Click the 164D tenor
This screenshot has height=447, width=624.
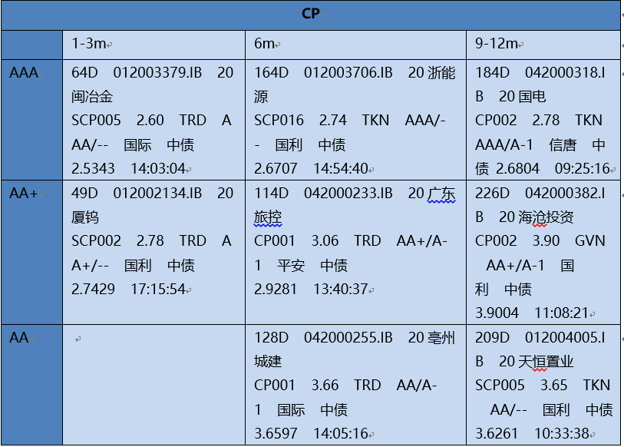click(x=272, y=72)
